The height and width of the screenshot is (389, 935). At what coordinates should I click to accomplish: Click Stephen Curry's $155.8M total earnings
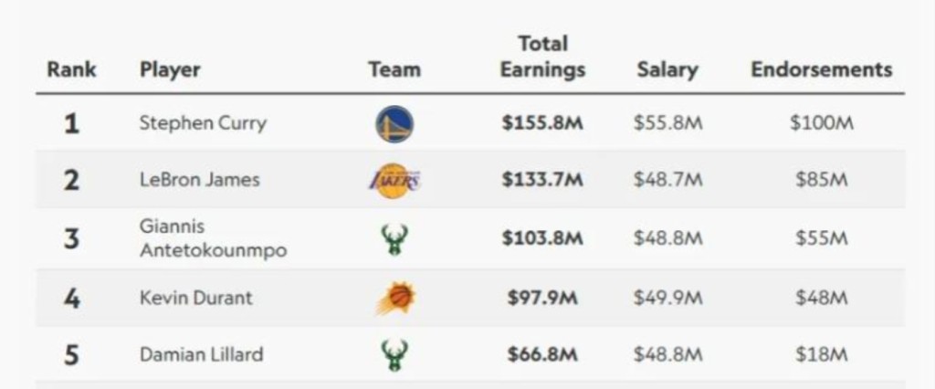point(542,123)
